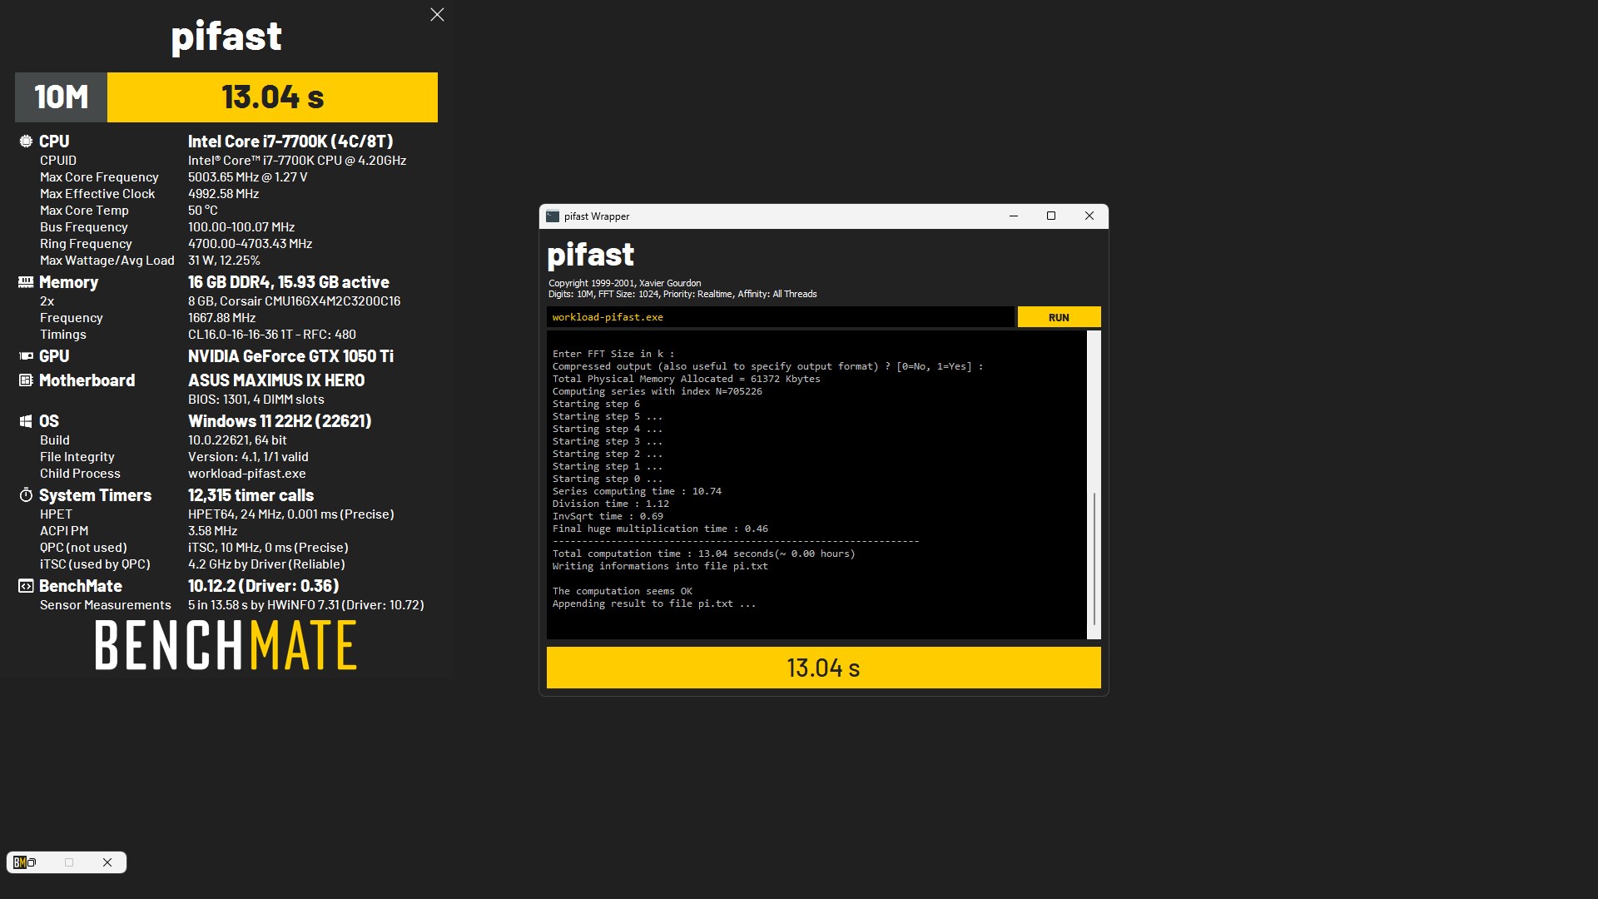Viewport: 1598px width, 899px height.
Task: Click the Child Process workload-pifast.exe value
Action: coord(246,474)
